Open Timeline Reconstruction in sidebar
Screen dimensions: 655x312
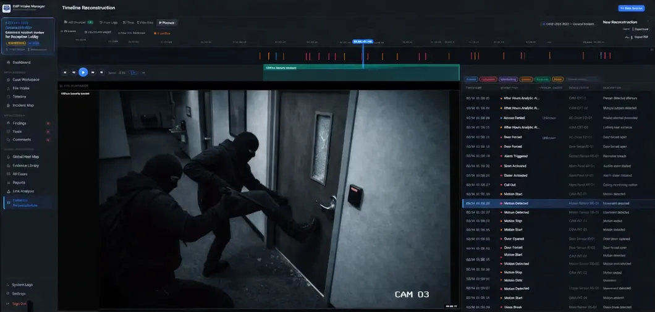tap(28, 203)
